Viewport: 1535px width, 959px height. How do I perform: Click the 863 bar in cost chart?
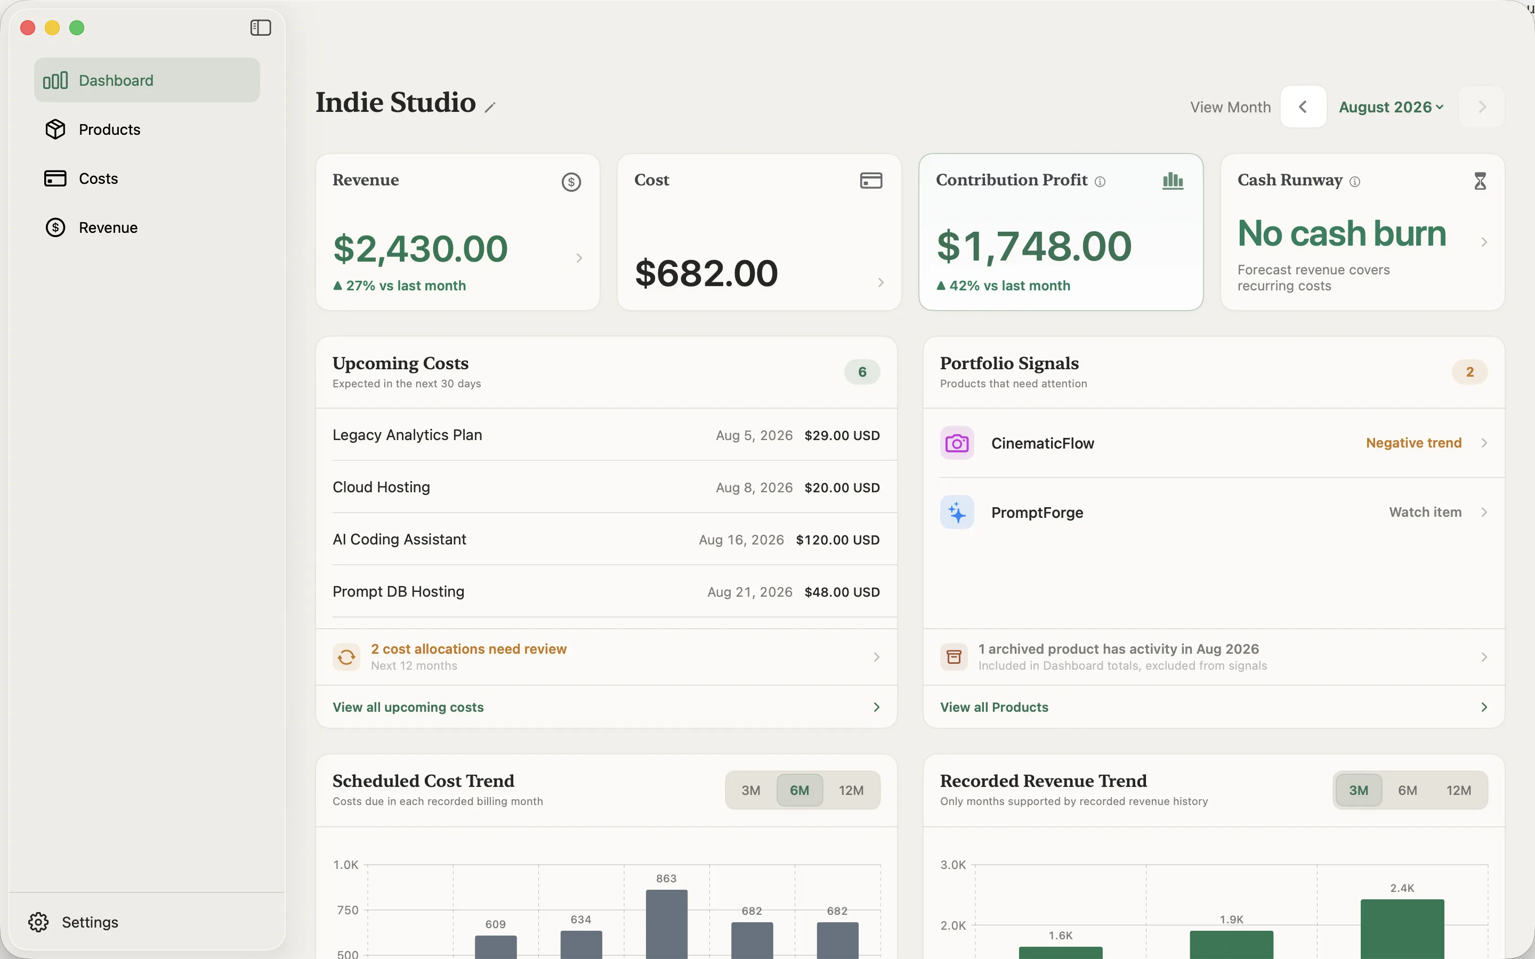[667, 924]
